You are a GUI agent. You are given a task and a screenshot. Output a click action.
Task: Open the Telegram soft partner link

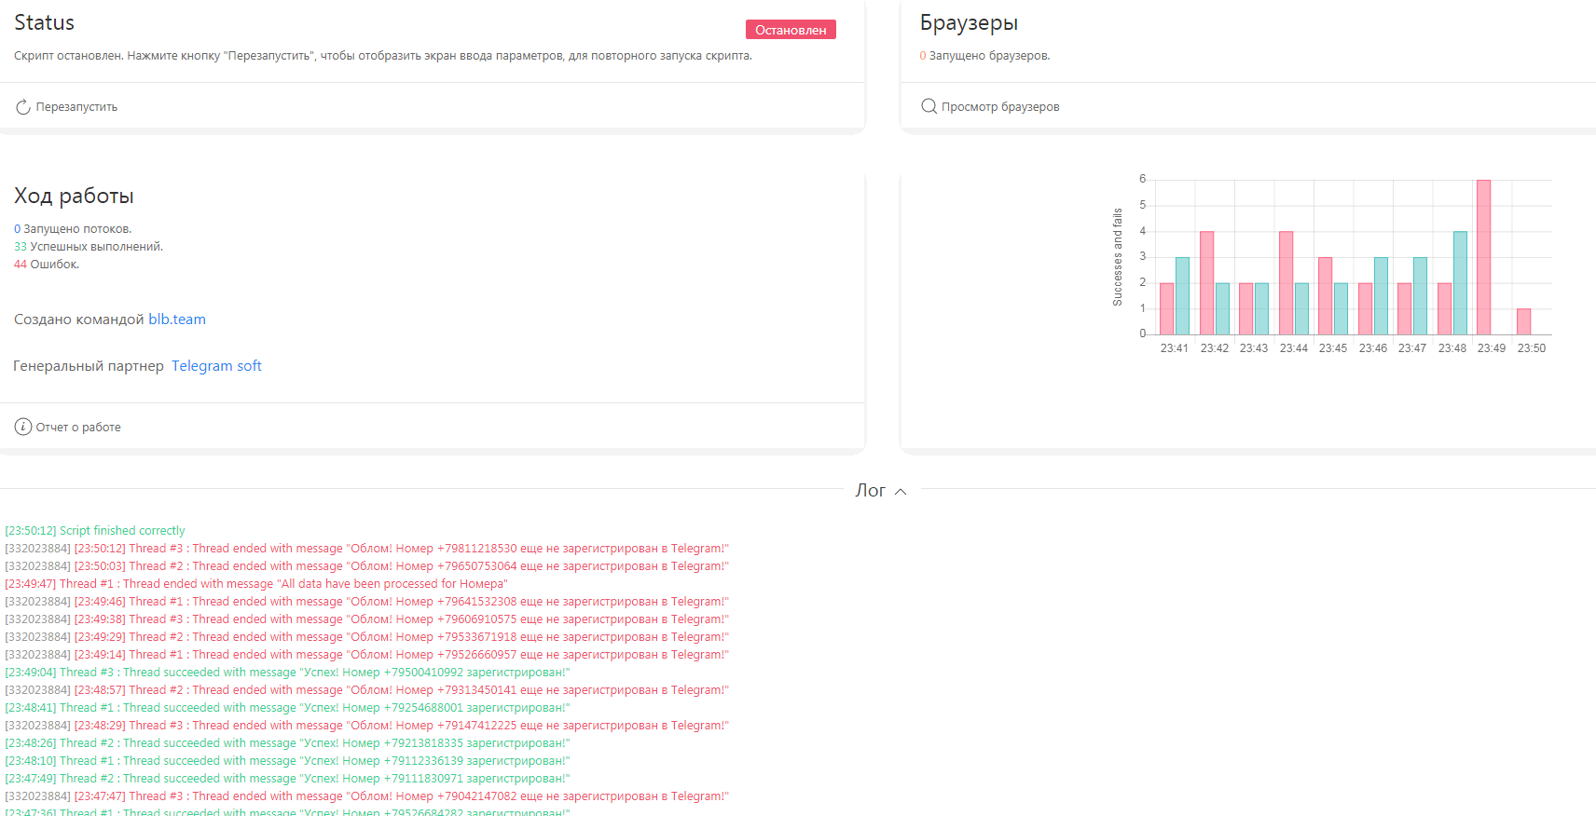coord(216,366)
